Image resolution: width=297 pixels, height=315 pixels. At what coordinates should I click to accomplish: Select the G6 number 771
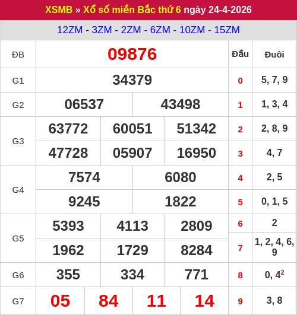[197, 275]
